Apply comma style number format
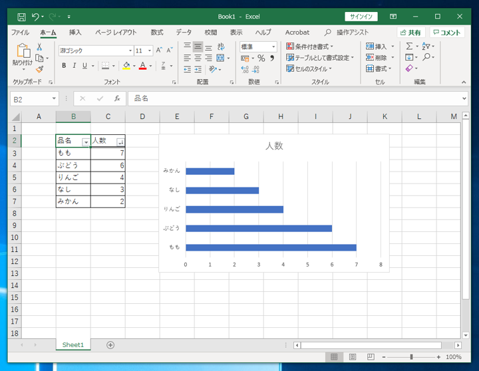479x371 pixels. click(x=272, y=58)
